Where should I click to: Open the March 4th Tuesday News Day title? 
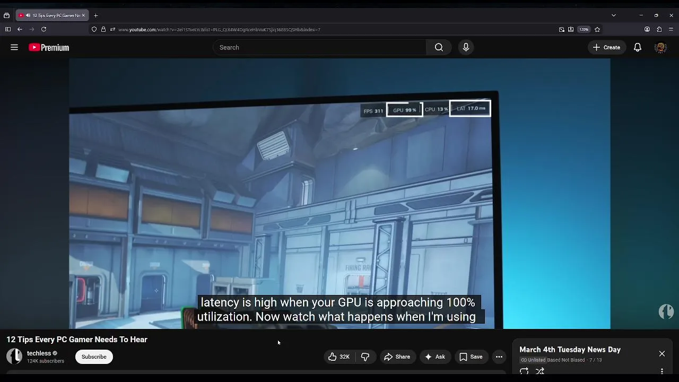click(570, 350)
